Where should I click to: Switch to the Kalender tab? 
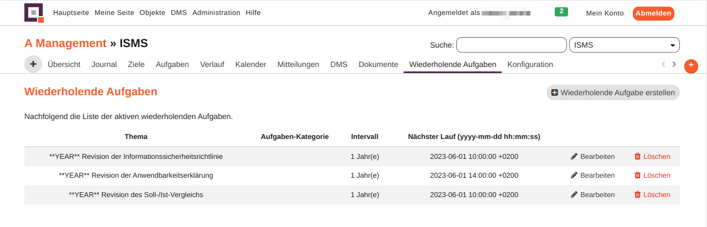(x=251, y=64)
